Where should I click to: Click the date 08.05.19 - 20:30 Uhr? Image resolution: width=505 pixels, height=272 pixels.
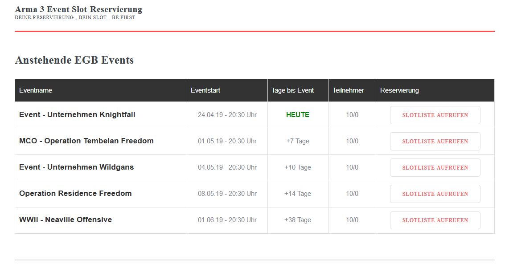point(227,194)
